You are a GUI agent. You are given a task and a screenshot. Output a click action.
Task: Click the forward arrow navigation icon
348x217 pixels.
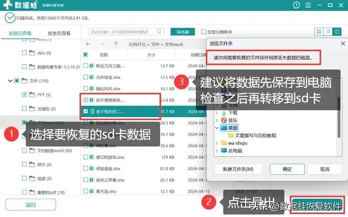pyautogui.click(x=103, y=44)
